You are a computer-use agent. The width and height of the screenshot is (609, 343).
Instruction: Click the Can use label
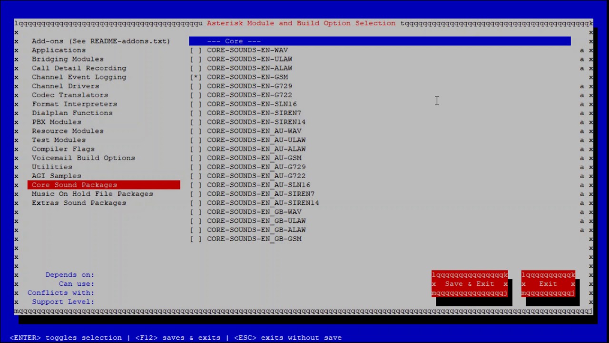pyautogui.click(x=77, y=284)
